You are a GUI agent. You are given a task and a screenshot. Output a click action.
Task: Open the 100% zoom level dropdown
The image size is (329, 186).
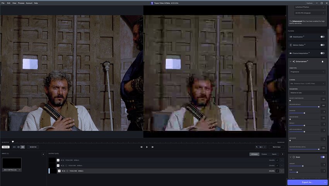click(x=262, y=147)
